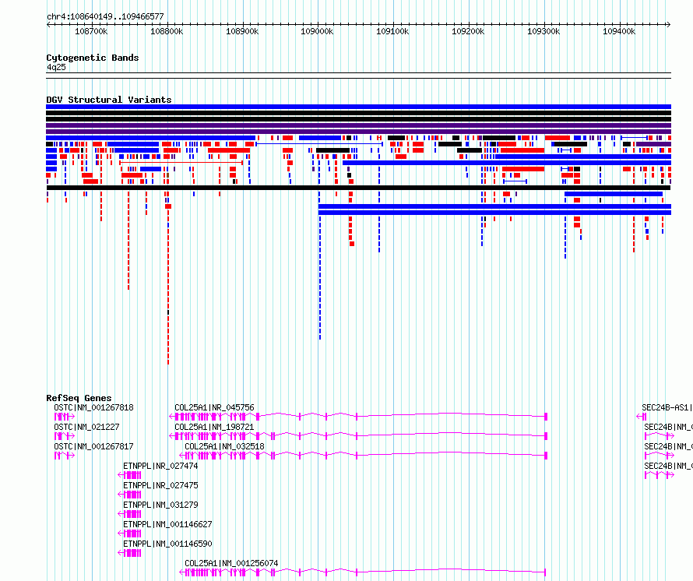Image resolution: width=693 pixels, height=581 pixels.
Task: Click the gene glyph below SEC24B-AS1 label
Action: tap(642, 417)
